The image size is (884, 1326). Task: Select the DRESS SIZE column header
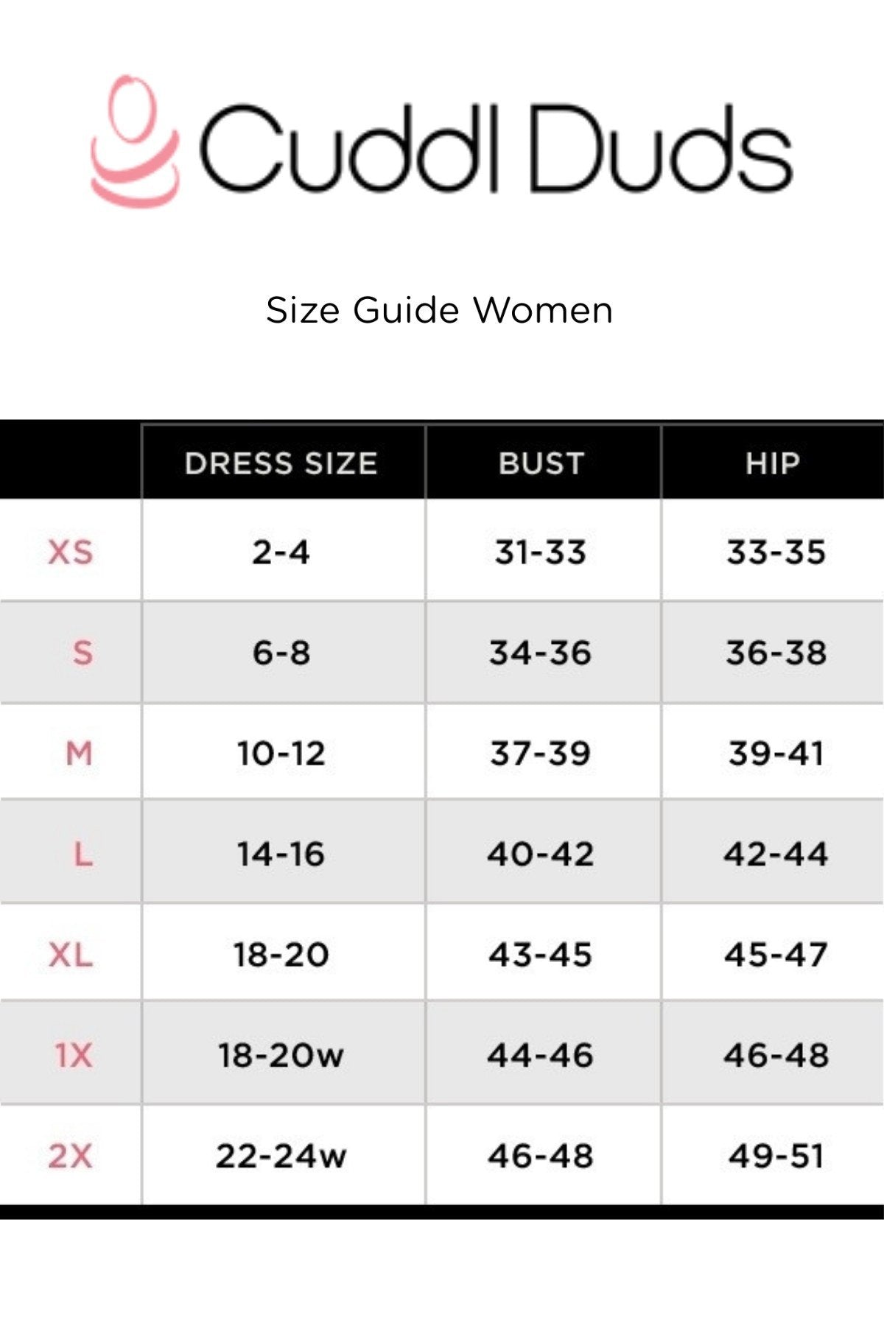point(281,463)
